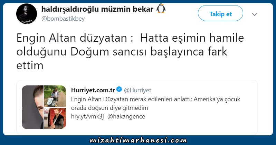Viewport: 276px width, 145px height.
Task: View the park stroller photo thumbnail
Action: [x=55, y=96]
